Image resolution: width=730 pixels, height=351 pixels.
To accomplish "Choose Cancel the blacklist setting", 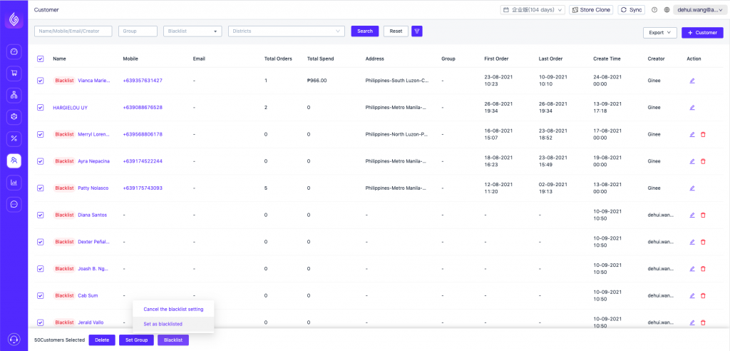I will coord(173,309).
